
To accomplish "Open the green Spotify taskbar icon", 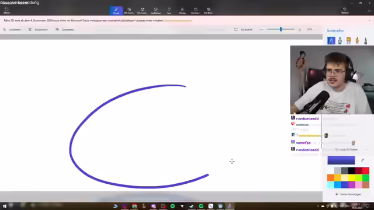I will pyautogui.click(x=172, y=206).
